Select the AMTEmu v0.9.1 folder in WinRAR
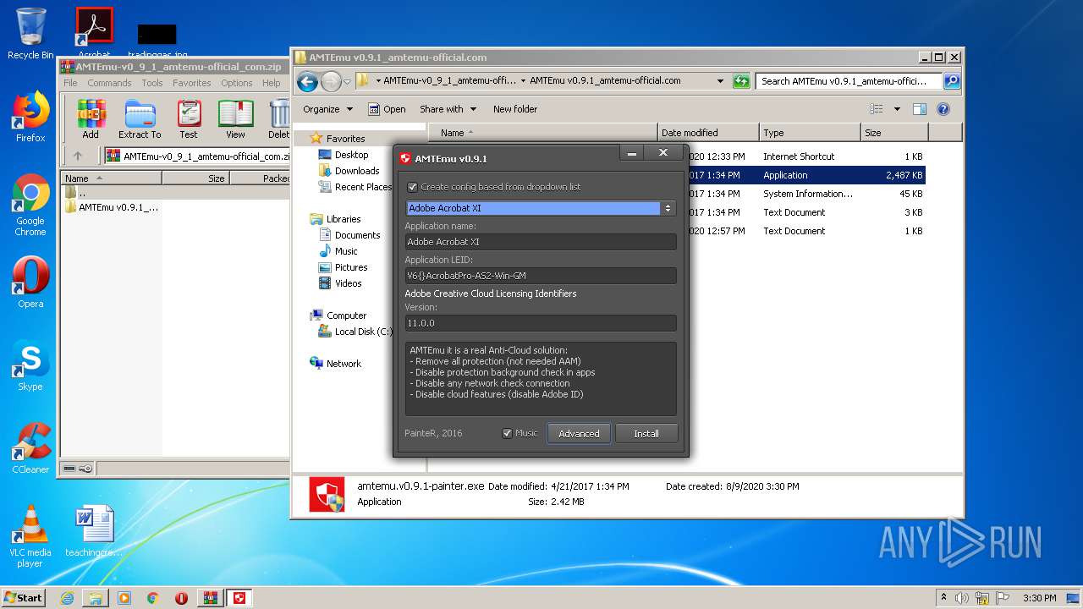This screenshot has height=609, width=1083. tap(112, 207)
